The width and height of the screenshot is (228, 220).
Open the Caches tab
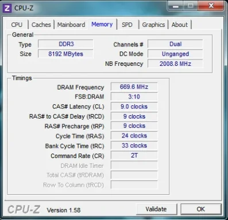click(x=41, y=25)
